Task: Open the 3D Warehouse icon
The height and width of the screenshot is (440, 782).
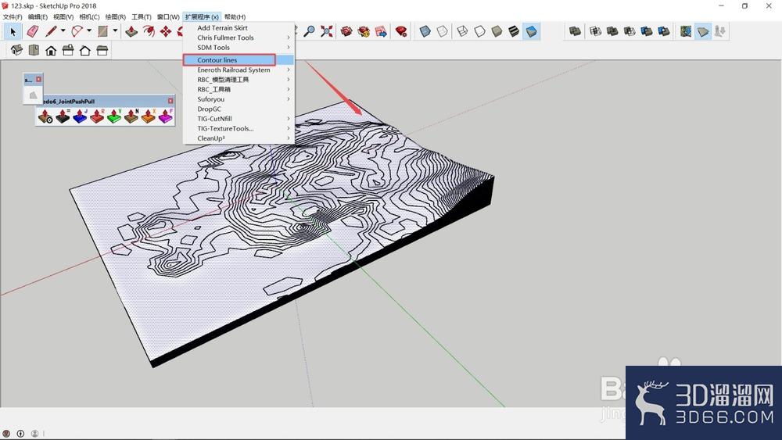Action: [346, 31]
